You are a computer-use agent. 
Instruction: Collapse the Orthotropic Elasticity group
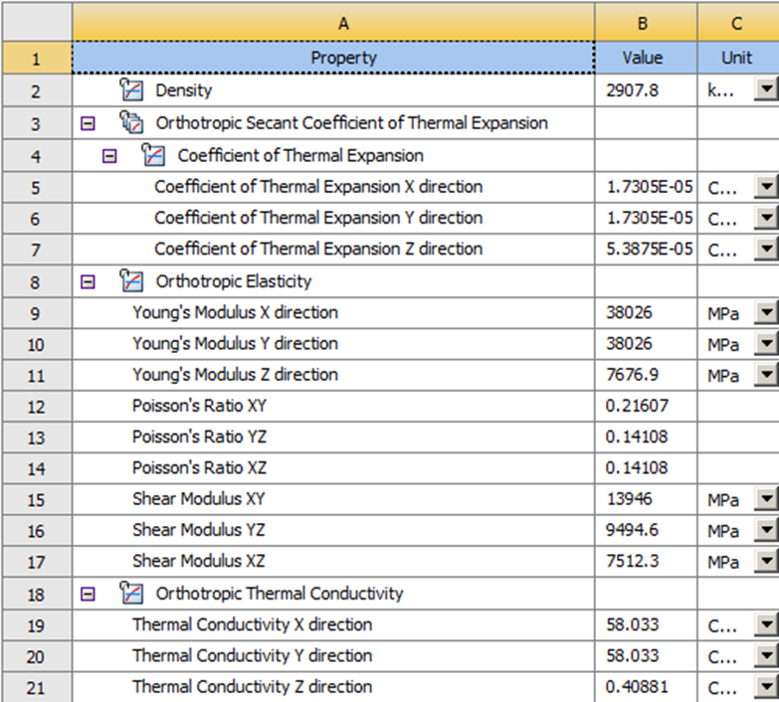click(88, 281)
